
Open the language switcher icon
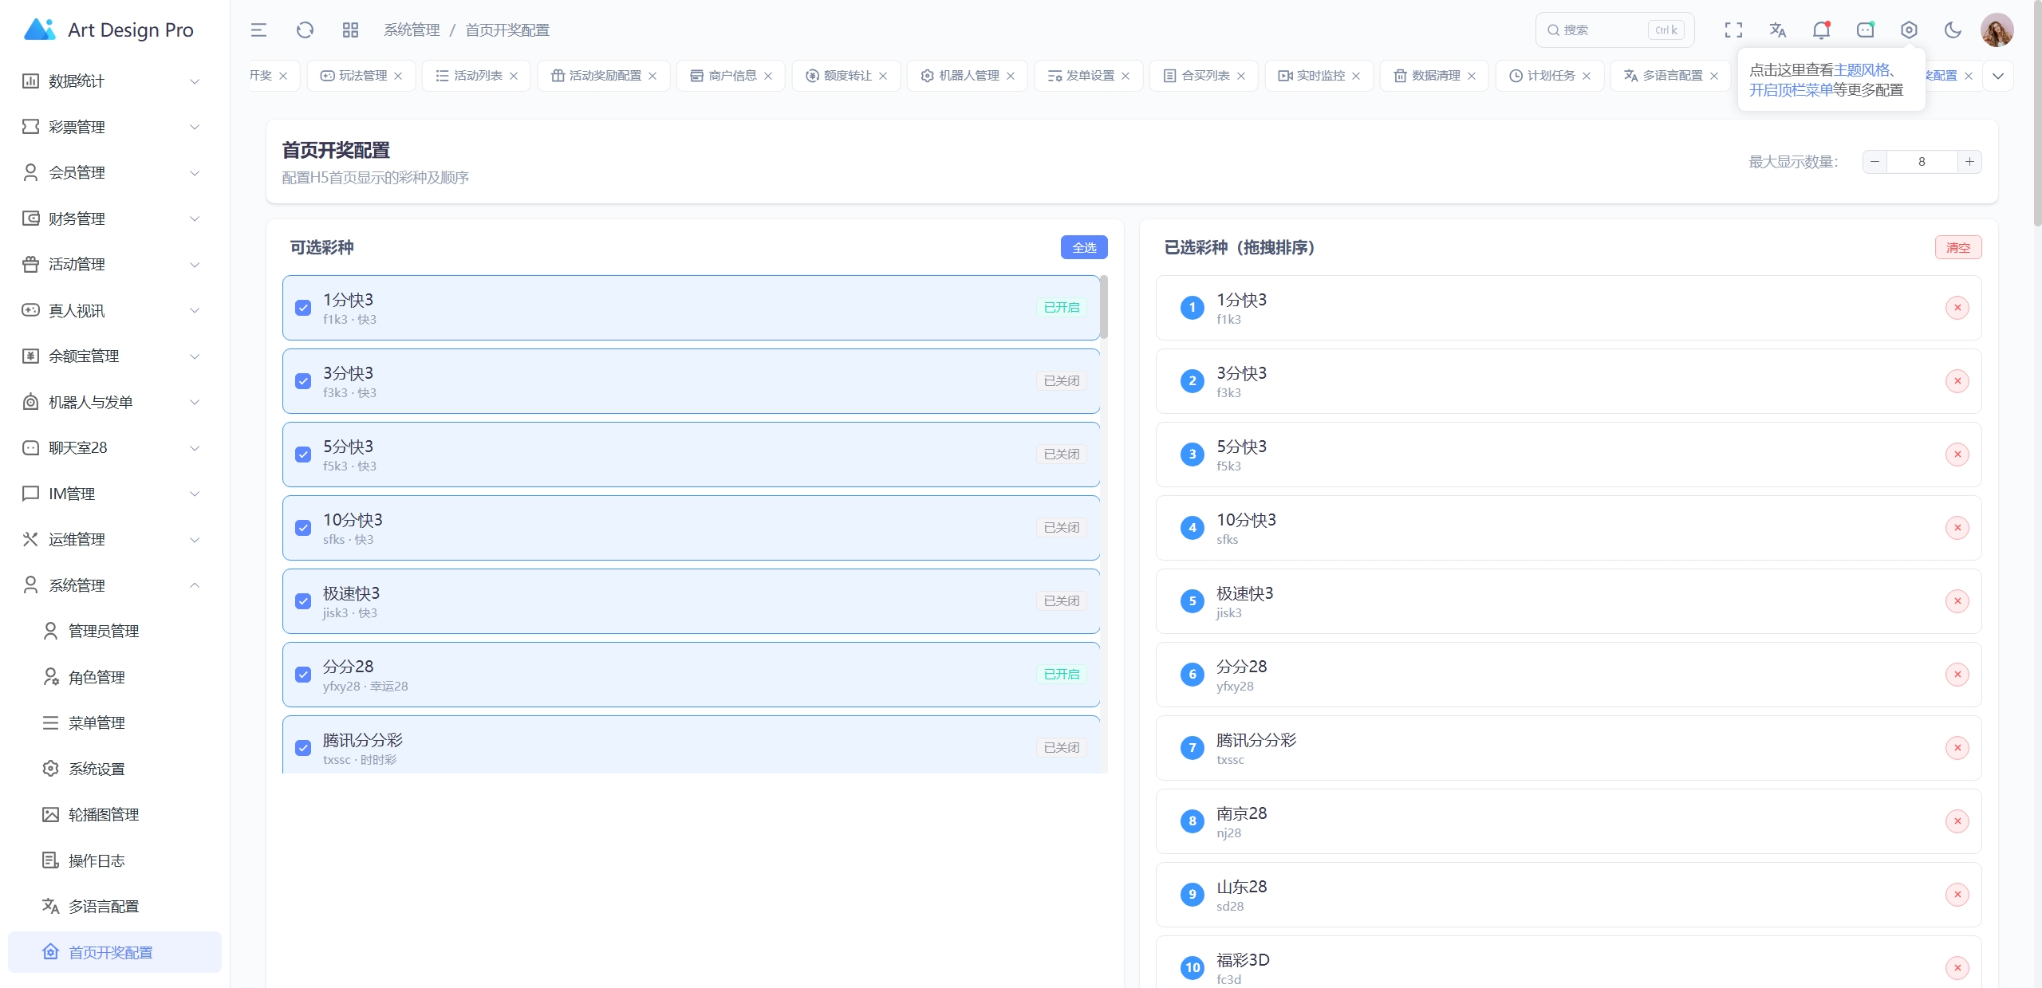click(1776, 30)
